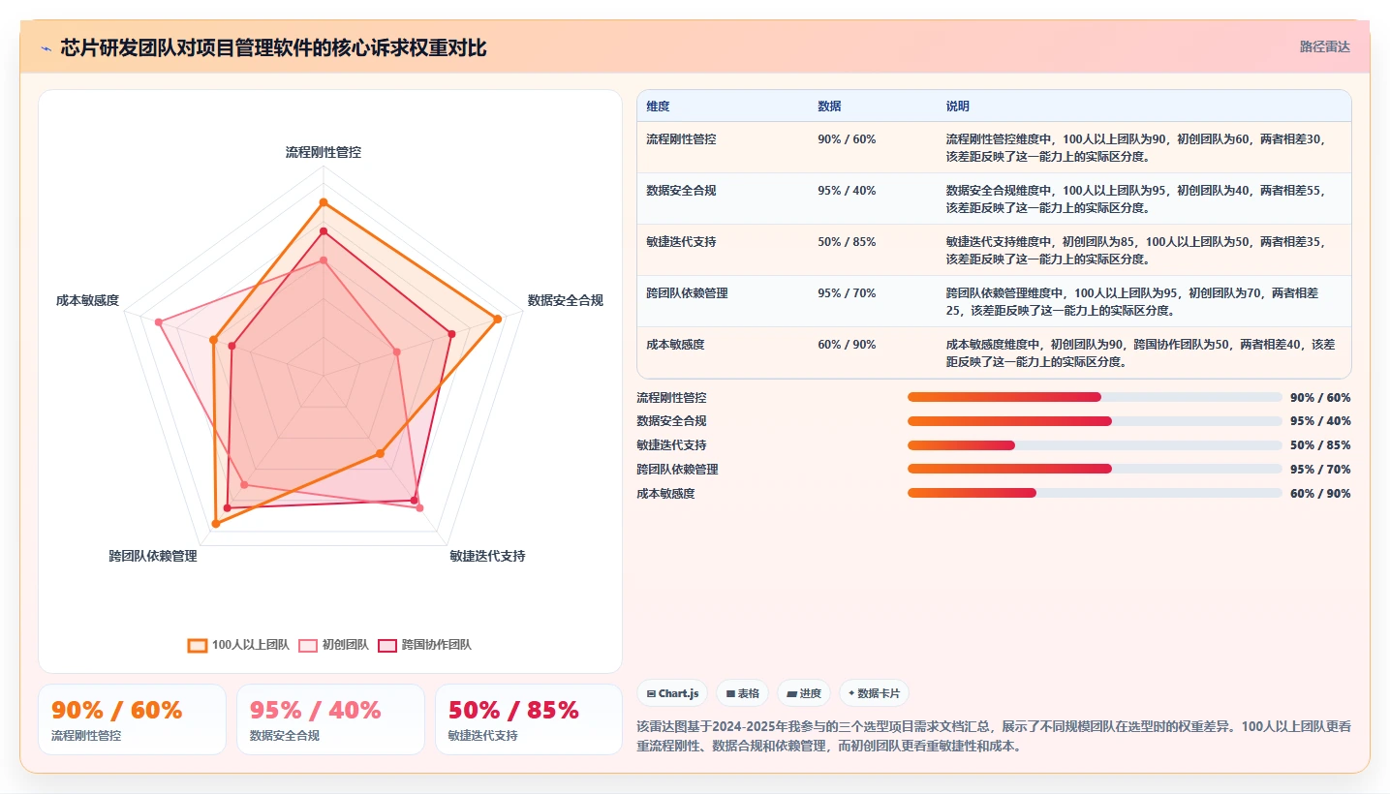The height and width of the screenshot is (794, 1390).
Task: Click the 敏捷迭代支持 progress bar
Action: 1095,445
